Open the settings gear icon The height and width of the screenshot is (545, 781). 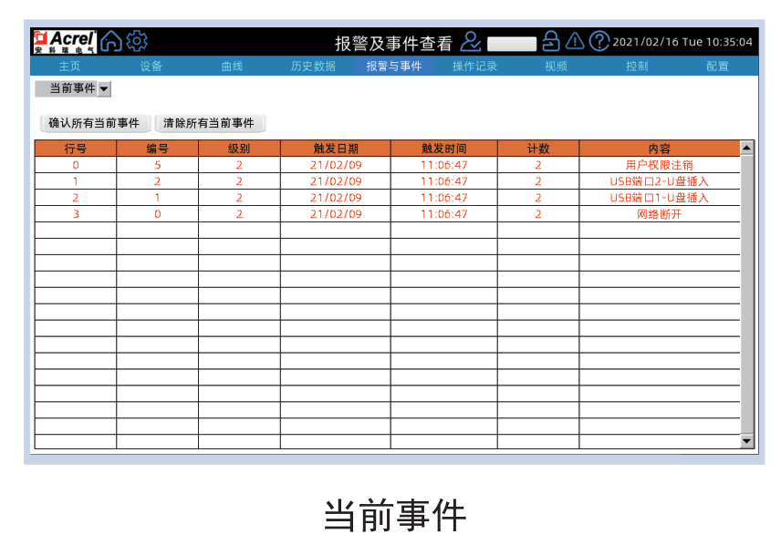136,41
